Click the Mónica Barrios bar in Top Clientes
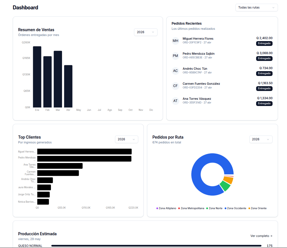 click(43, 202)
